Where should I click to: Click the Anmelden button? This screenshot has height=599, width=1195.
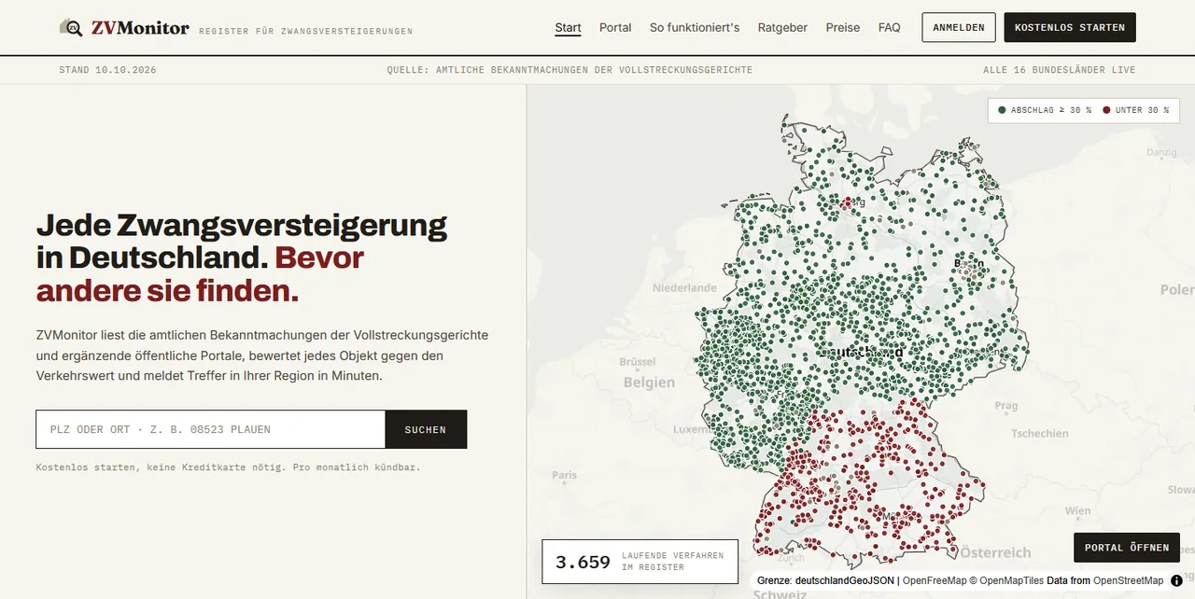(959, 28)
